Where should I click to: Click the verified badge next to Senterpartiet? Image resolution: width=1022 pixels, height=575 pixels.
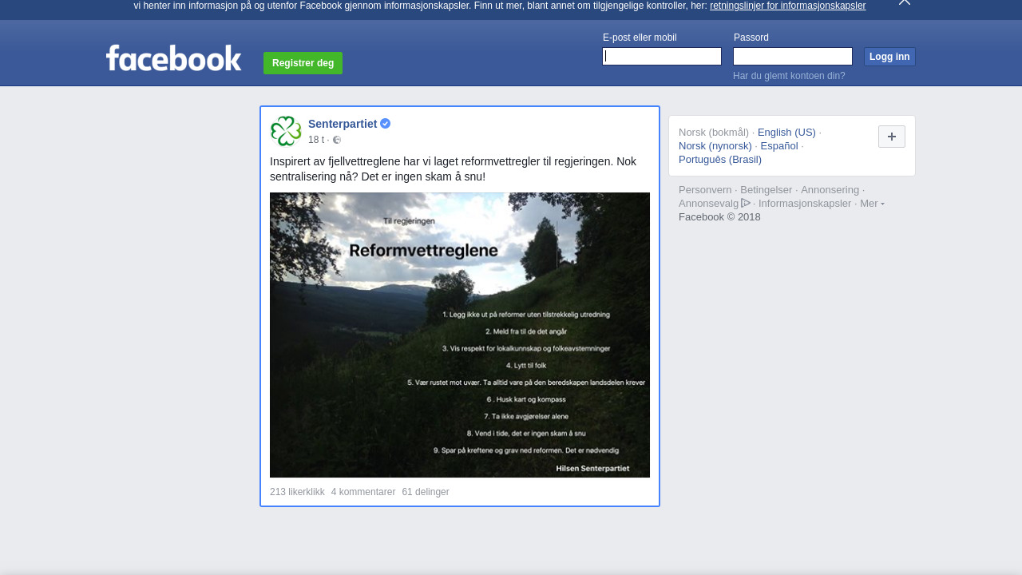pos(385,124)
